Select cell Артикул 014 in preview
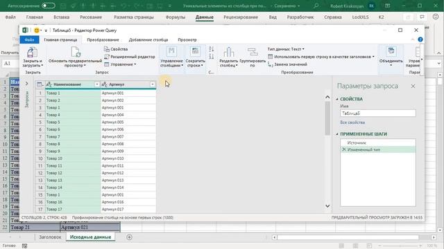 point(128,187)
